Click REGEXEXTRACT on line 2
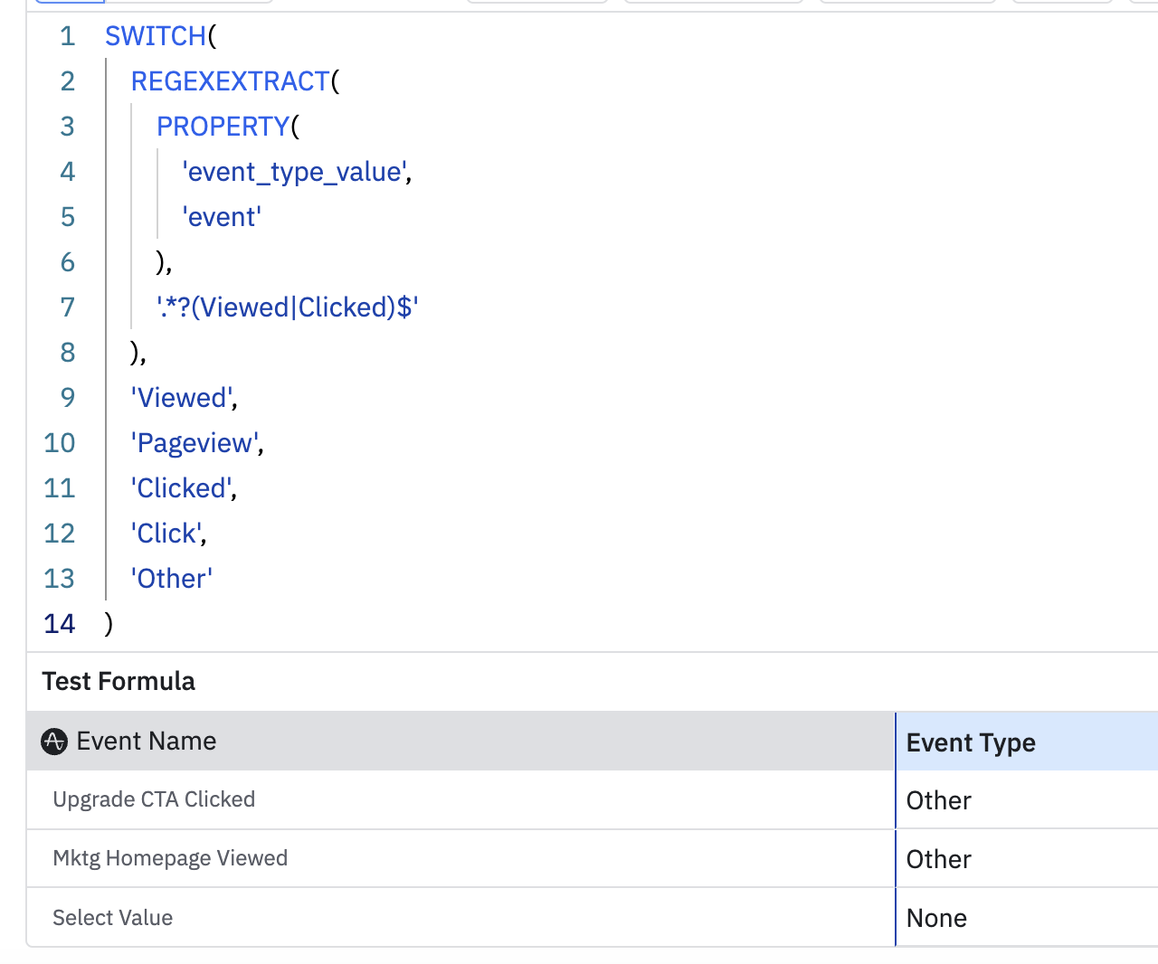This screenshot has width=1158, height=964. [230, 81]
